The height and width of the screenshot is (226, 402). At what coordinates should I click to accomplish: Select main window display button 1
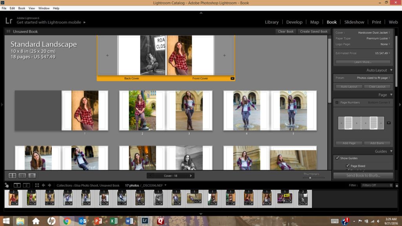(x=17, y=185)
